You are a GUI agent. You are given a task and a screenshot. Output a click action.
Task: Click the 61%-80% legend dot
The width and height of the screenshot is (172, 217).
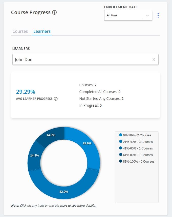pos(121,155)
